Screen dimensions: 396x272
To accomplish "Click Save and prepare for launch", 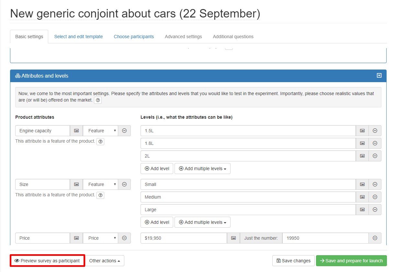I will point(351,261).
